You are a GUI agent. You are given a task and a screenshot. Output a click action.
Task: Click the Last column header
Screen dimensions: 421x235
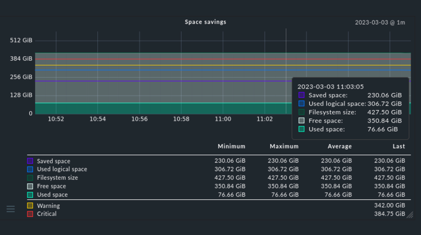pyautogui.click(x=399, y=146)
